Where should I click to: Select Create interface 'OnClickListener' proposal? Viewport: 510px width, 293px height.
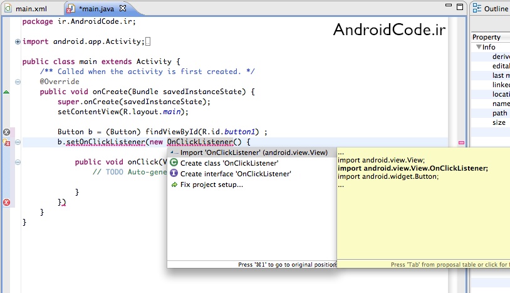point(236,174)
